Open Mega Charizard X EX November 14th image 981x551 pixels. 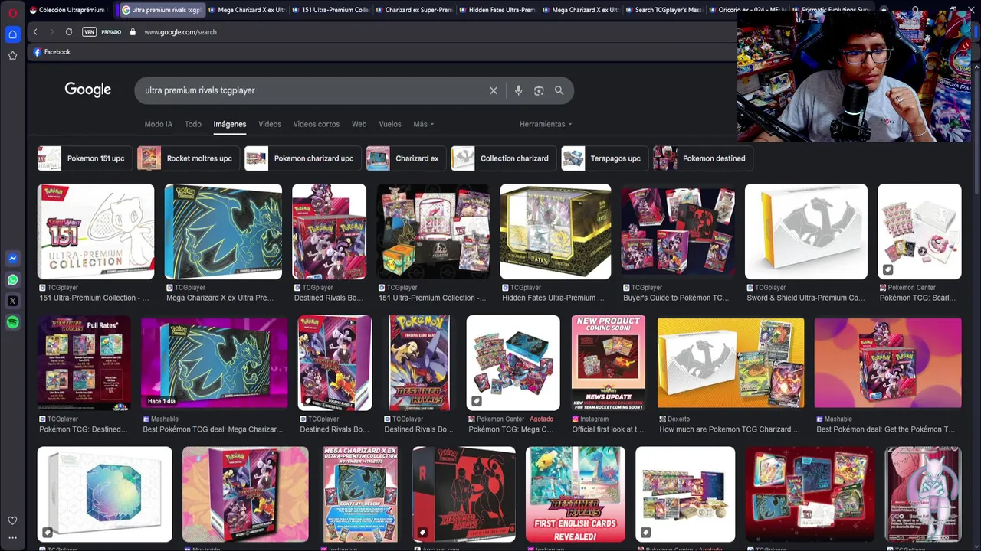360,494
